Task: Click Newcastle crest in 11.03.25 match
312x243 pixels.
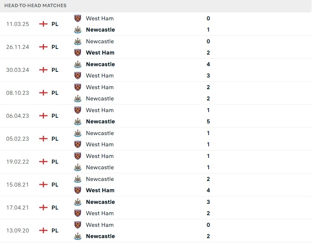Action: (x=78, y=30)
